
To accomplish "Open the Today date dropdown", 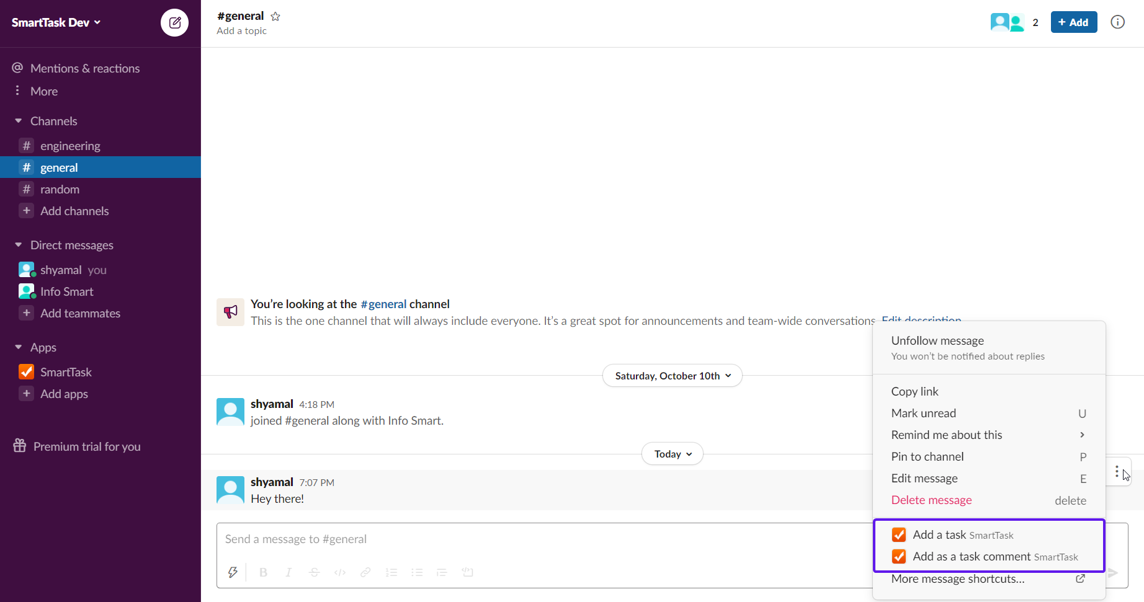I will tap(673, 454).
